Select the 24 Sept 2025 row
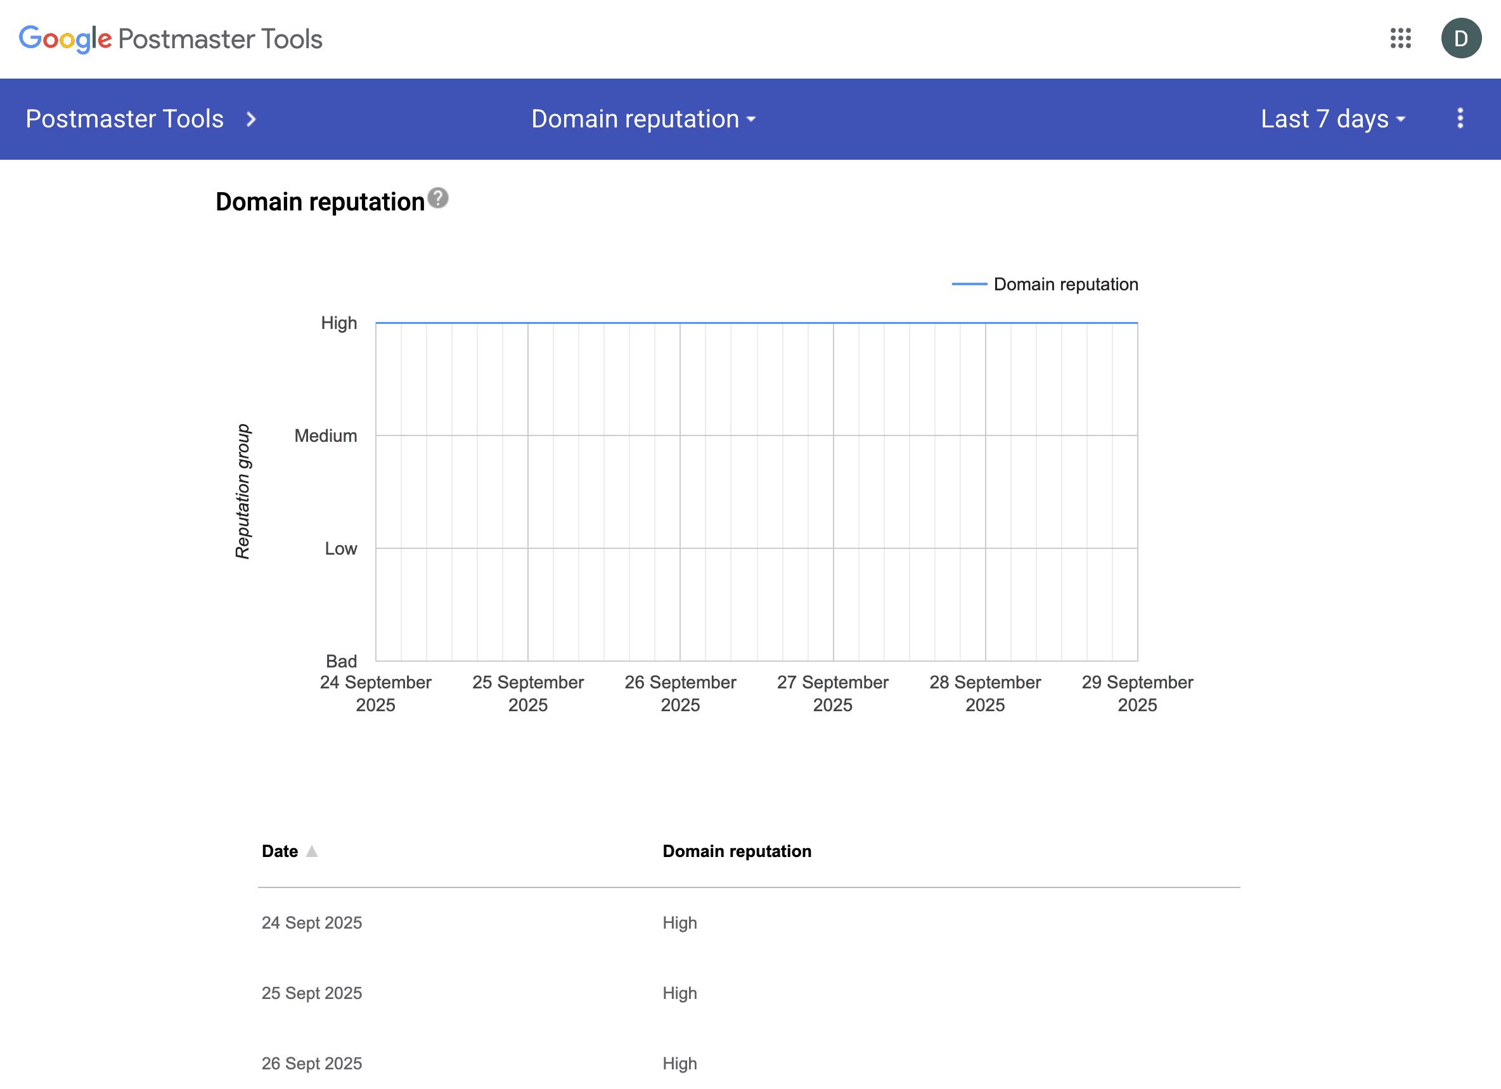Image resolution: width=1501 pixels, height=1089 pixels. point(312,923)
